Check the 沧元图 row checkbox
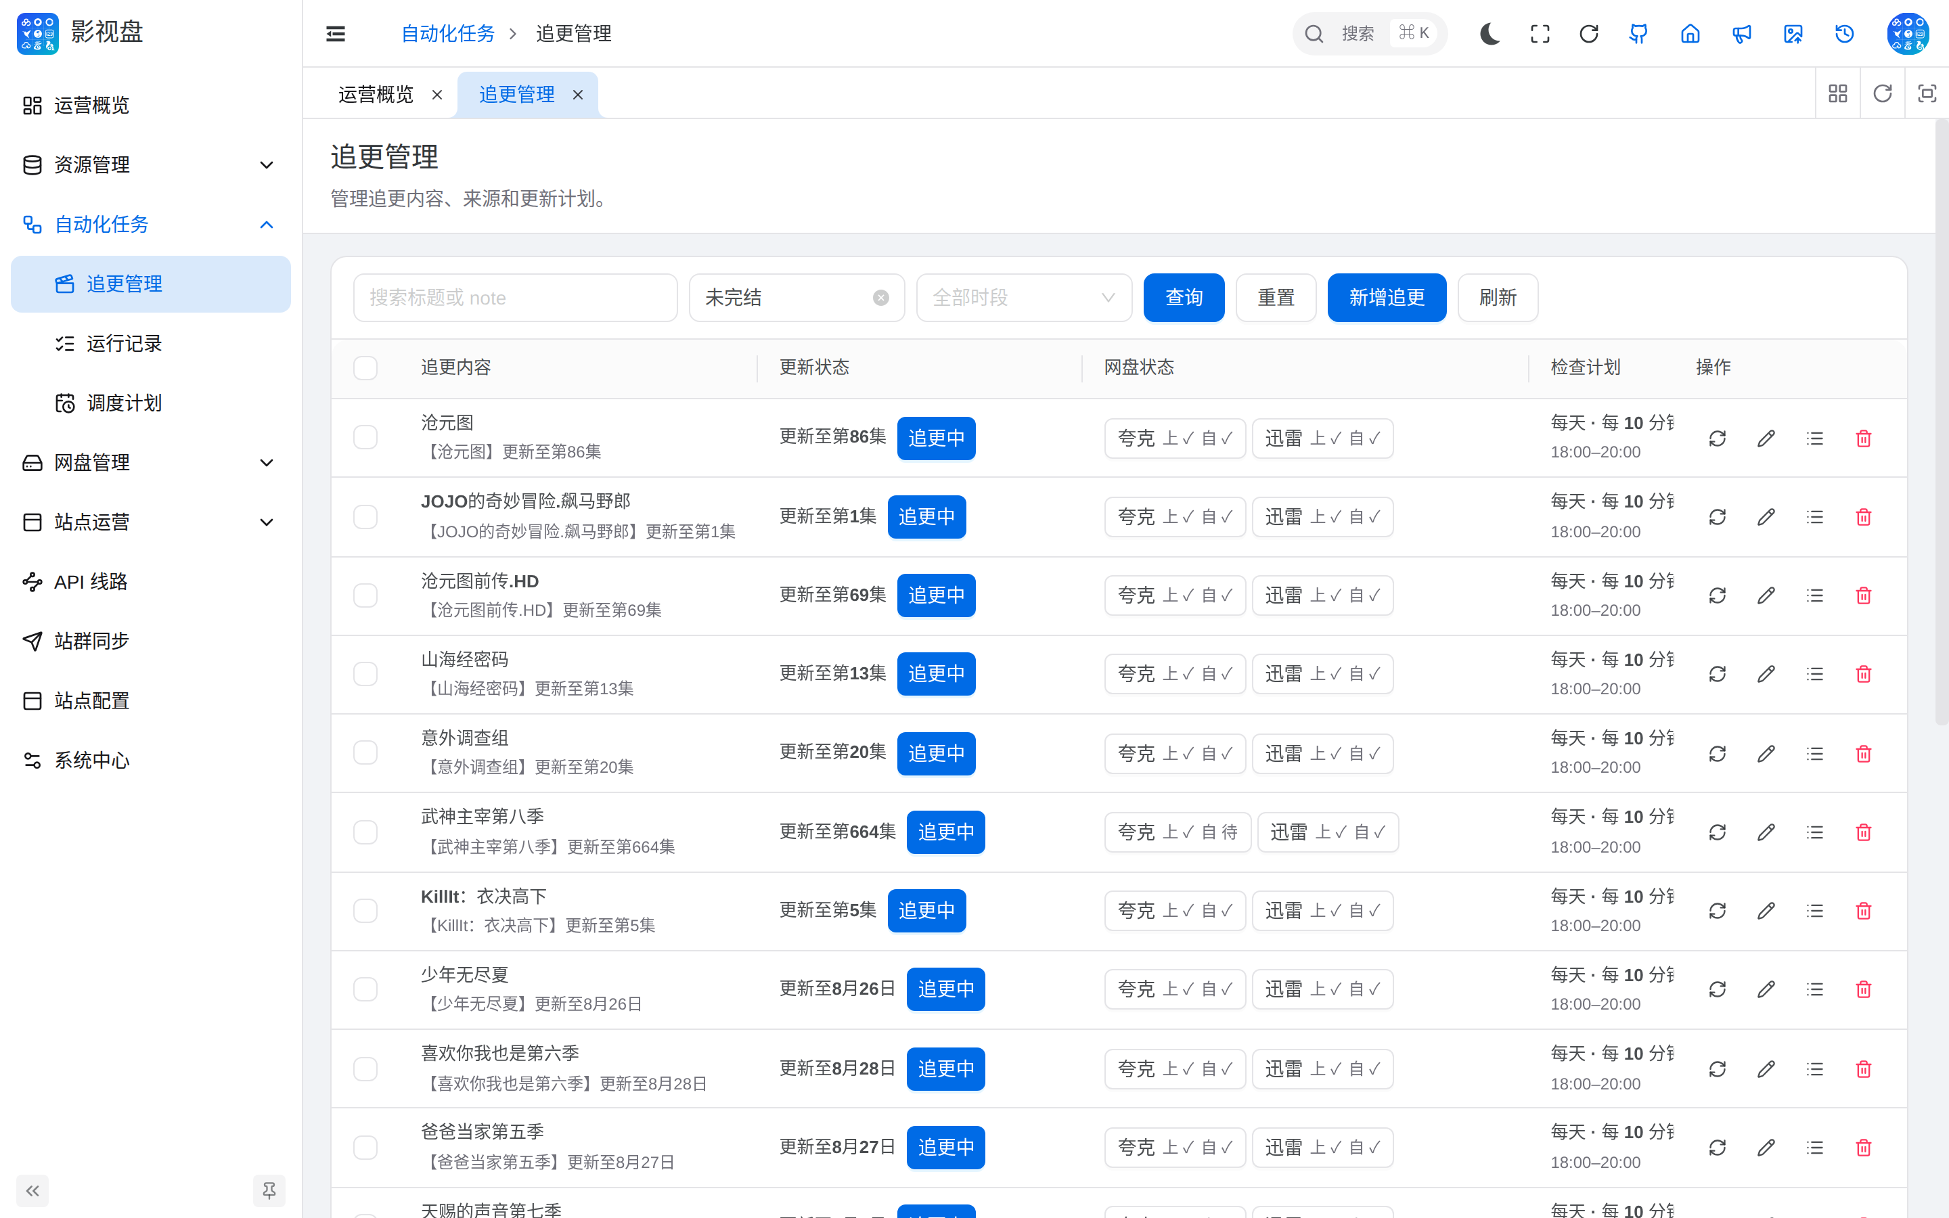The height and width of the screenshot is (1218, 1949). [x=365, y=437]
